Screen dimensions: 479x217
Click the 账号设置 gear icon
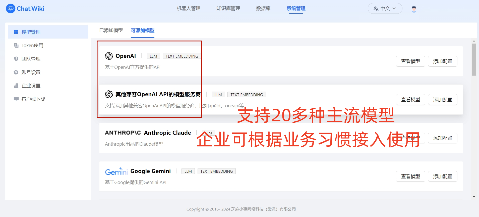coord(16,72)
